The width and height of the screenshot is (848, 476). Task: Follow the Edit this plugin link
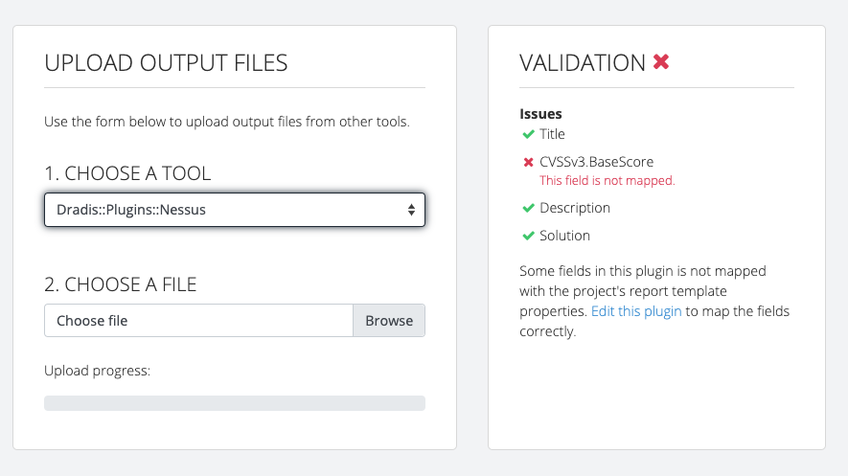click(636, 311)
